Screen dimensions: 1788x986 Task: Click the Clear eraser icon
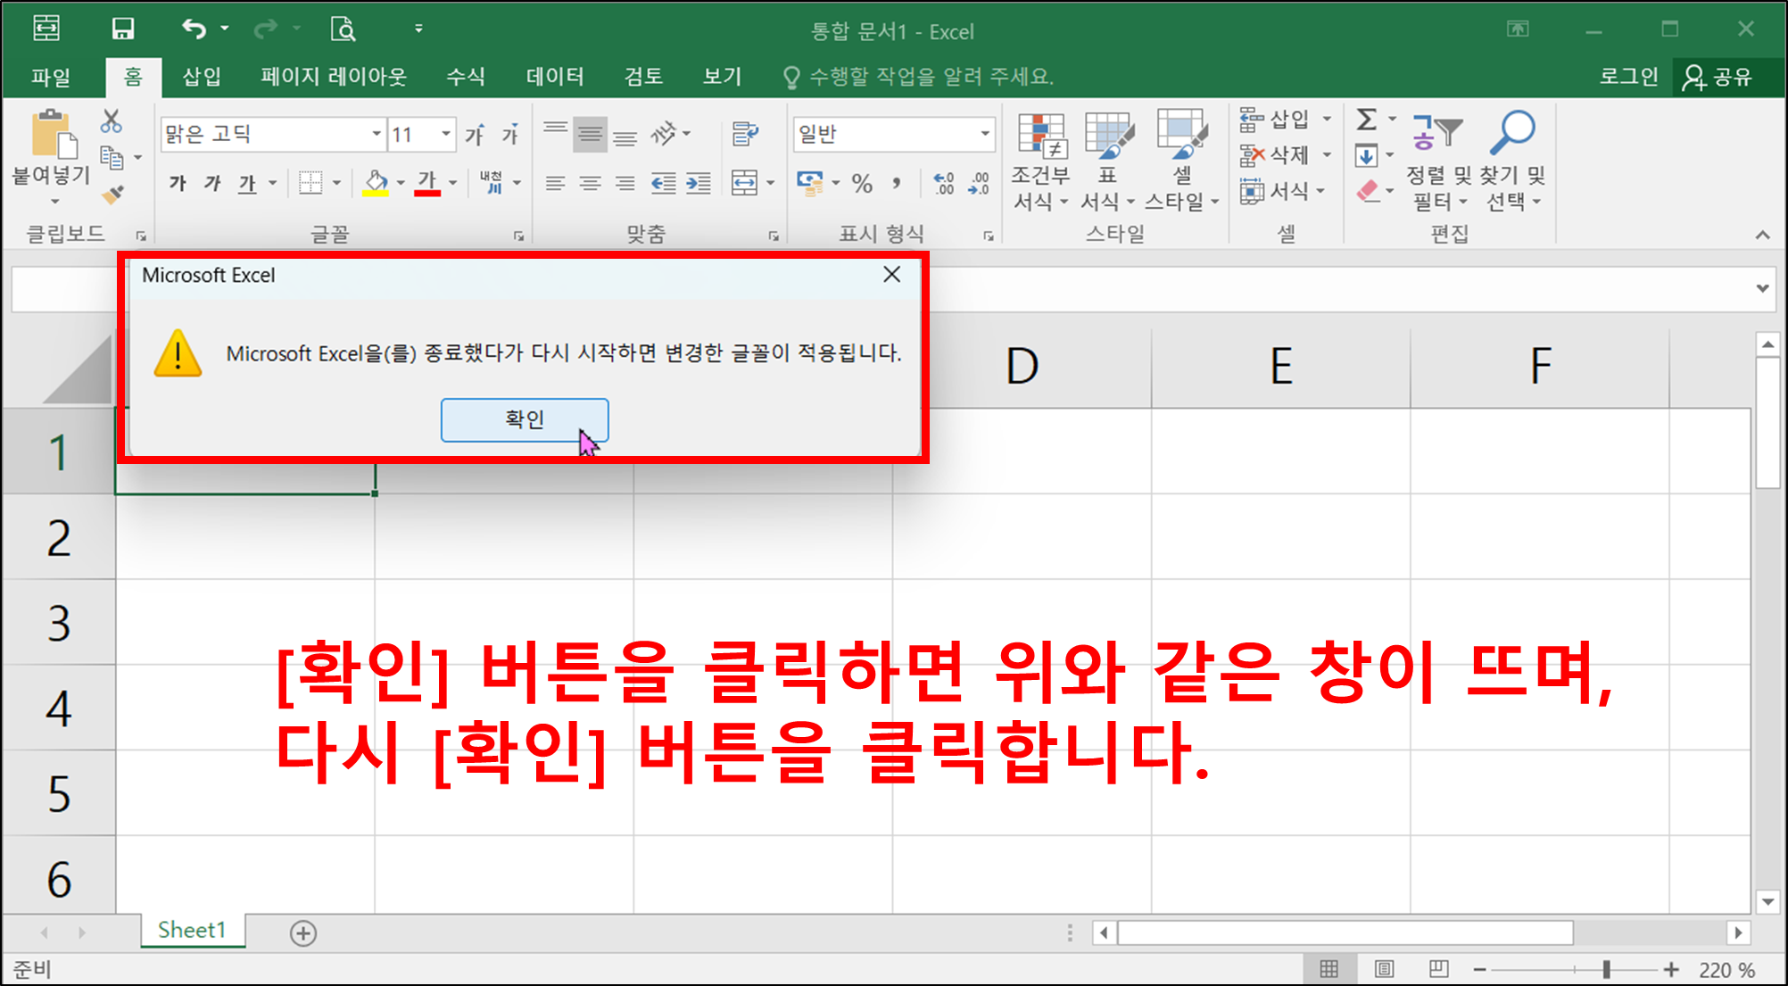tap(1368, 191)
